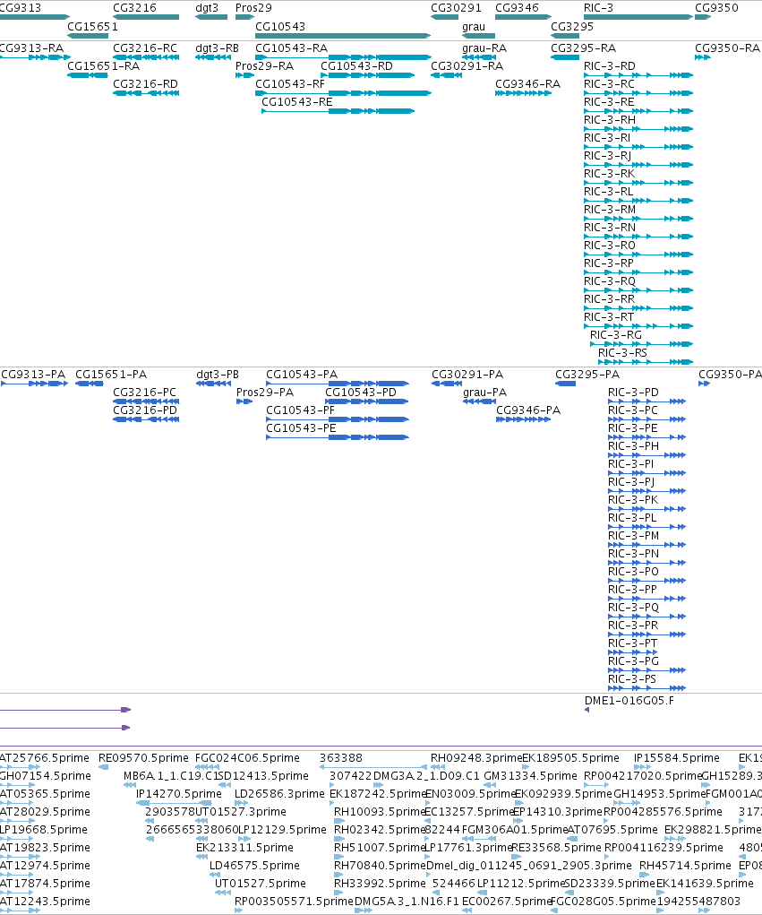Open transcript RIC-3-RO
The height and width of the screenshot is (915, 762).
pyautogui.click(x=610, y=245)
